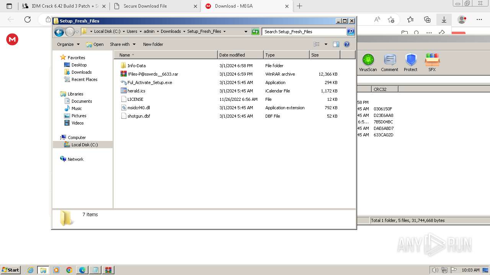The width and height of the screenshot is (490, 275).
Task: Open Edge settings and more menu
Action: pos(479,19)
